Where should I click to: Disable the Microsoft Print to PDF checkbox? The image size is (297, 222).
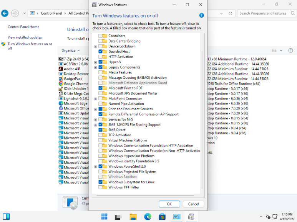coord(100,88)
